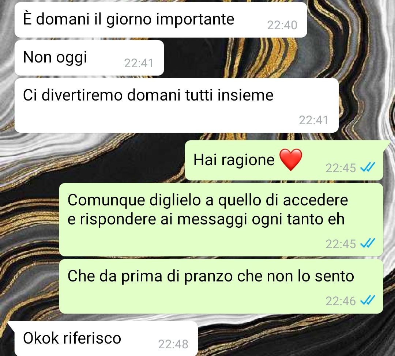The height and width of the screenshot is (356, 395).
Task: Tap 22:45 timestamp beside heart message
Action: click(x=341, y=168)
